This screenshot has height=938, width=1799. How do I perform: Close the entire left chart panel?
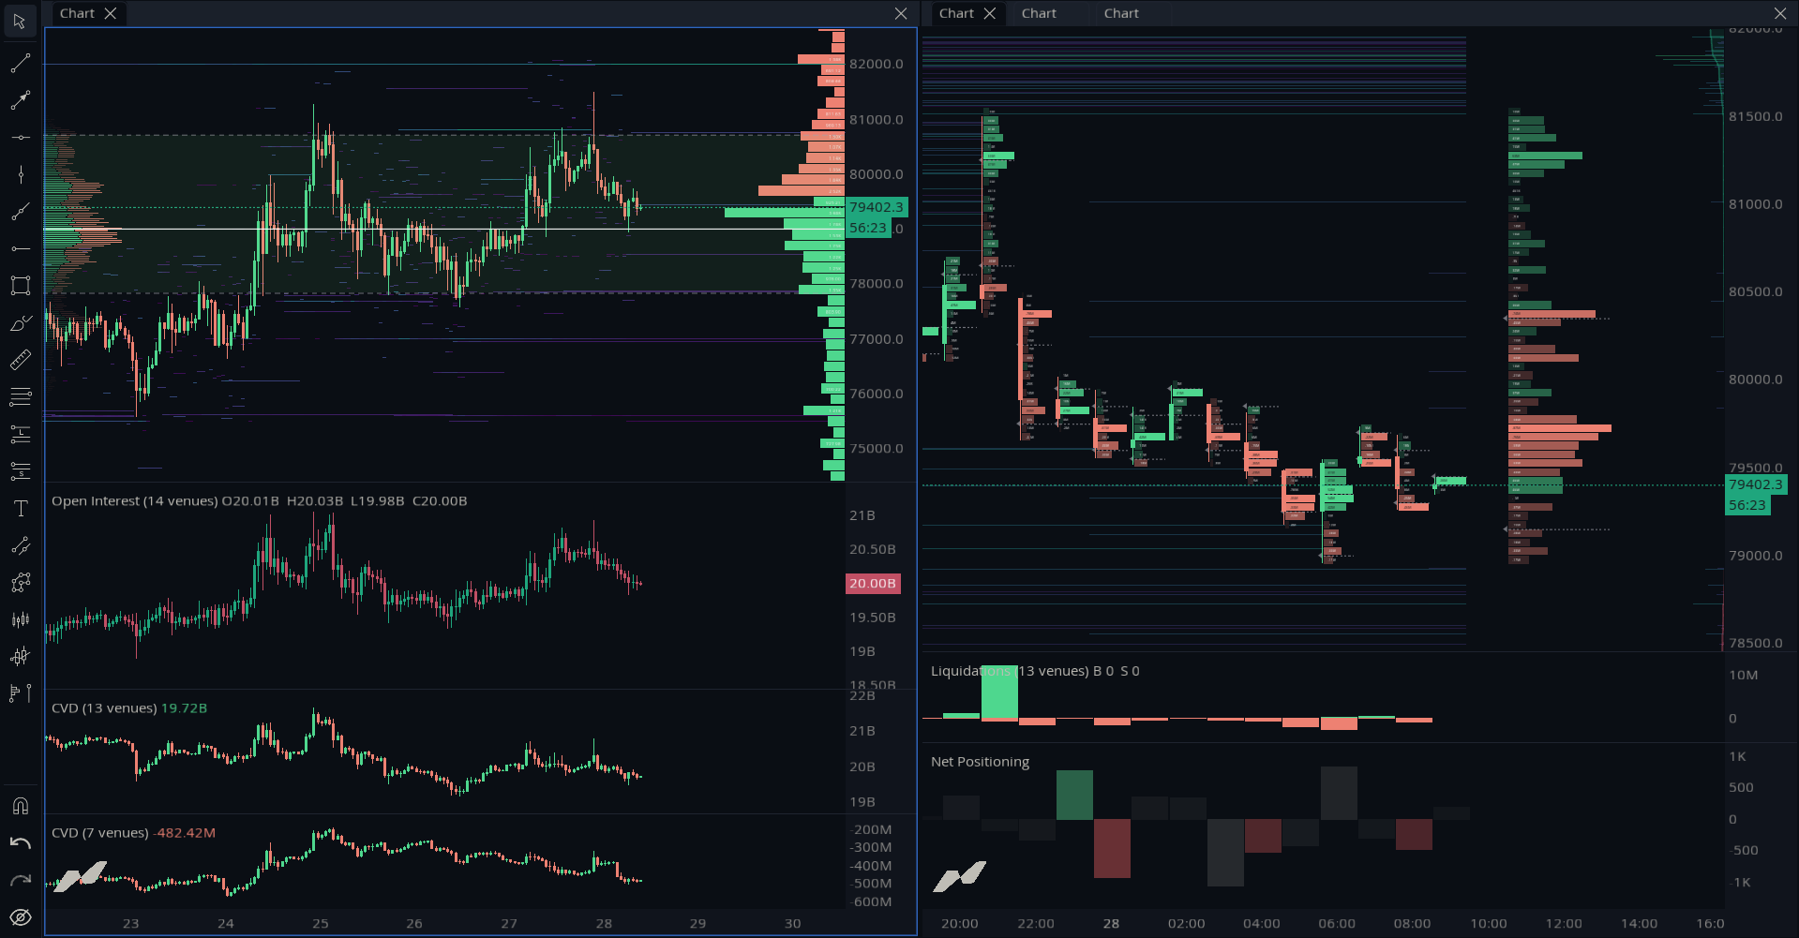coord(901,13)
